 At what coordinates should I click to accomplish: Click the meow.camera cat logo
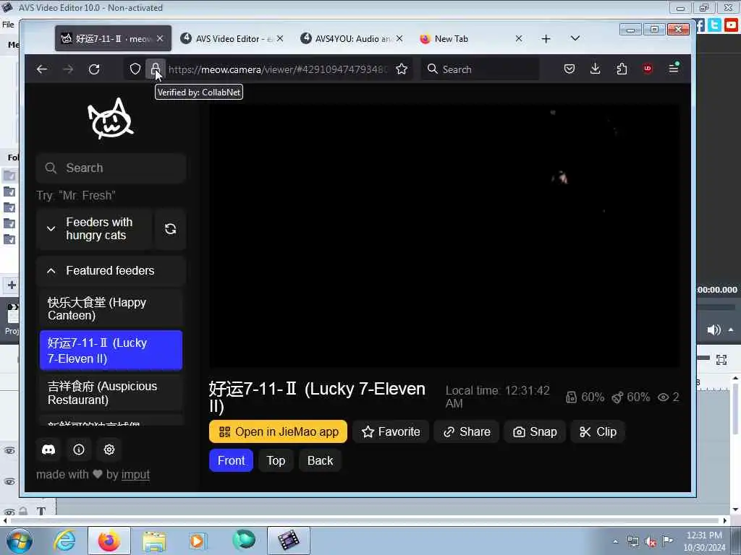pos(111,119)
